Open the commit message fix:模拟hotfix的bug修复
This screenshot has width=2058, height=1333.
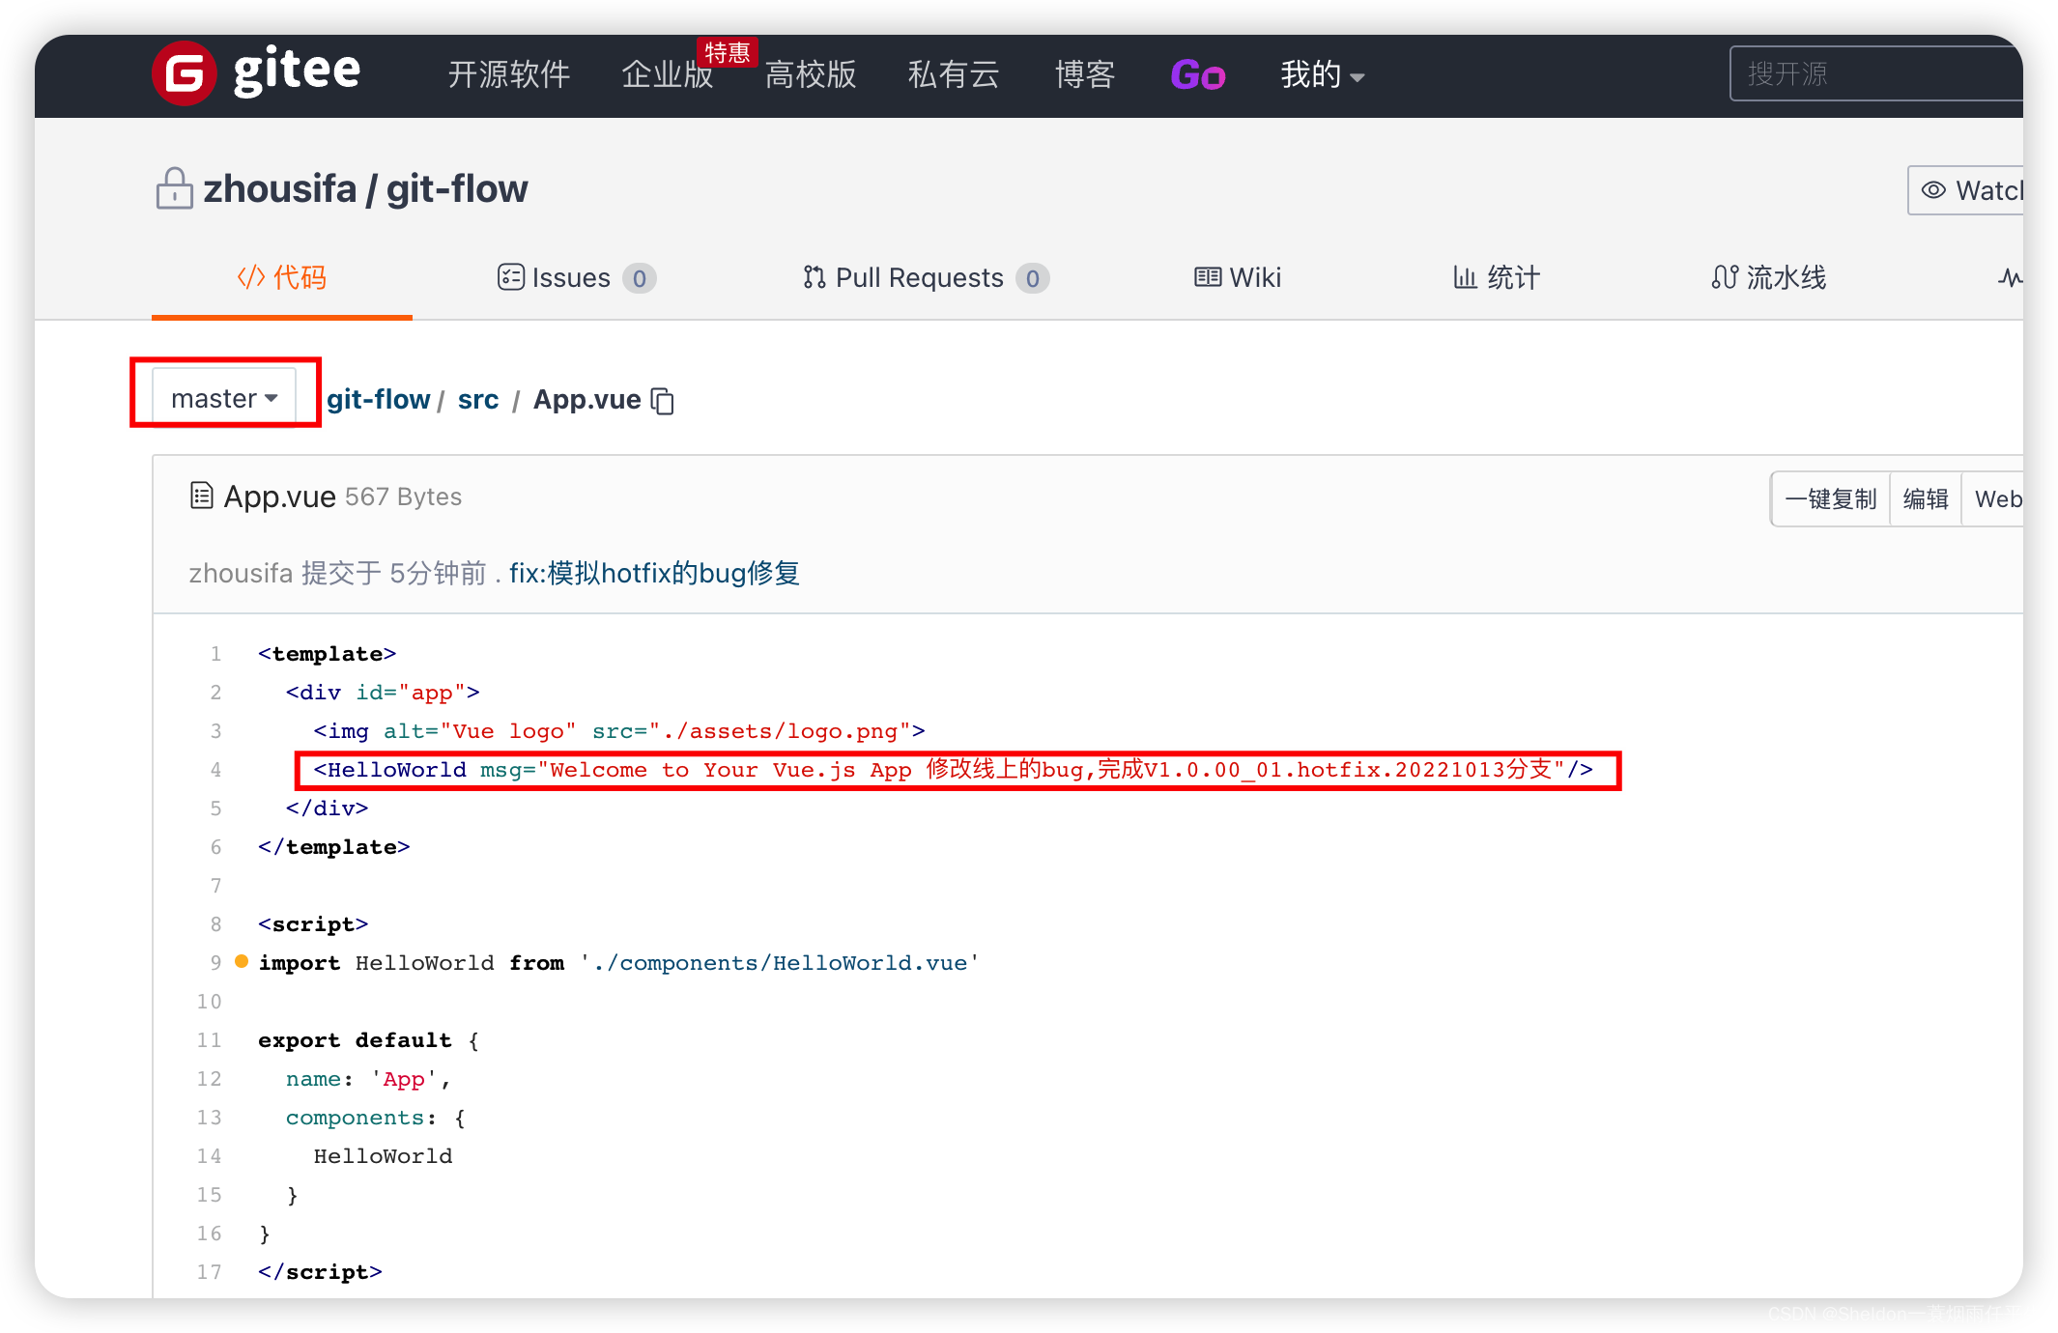[654, 573]
